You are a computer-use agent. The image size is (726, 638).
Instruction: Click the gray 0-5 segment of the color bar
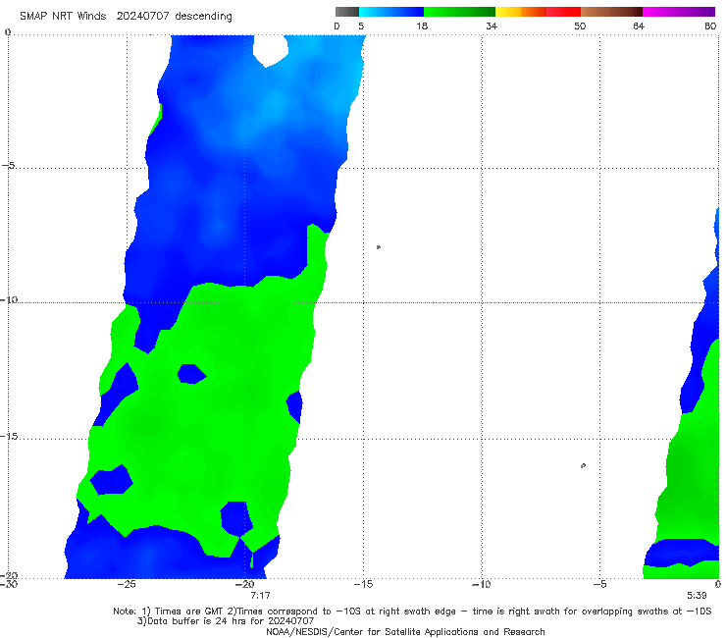pos(347,12)
